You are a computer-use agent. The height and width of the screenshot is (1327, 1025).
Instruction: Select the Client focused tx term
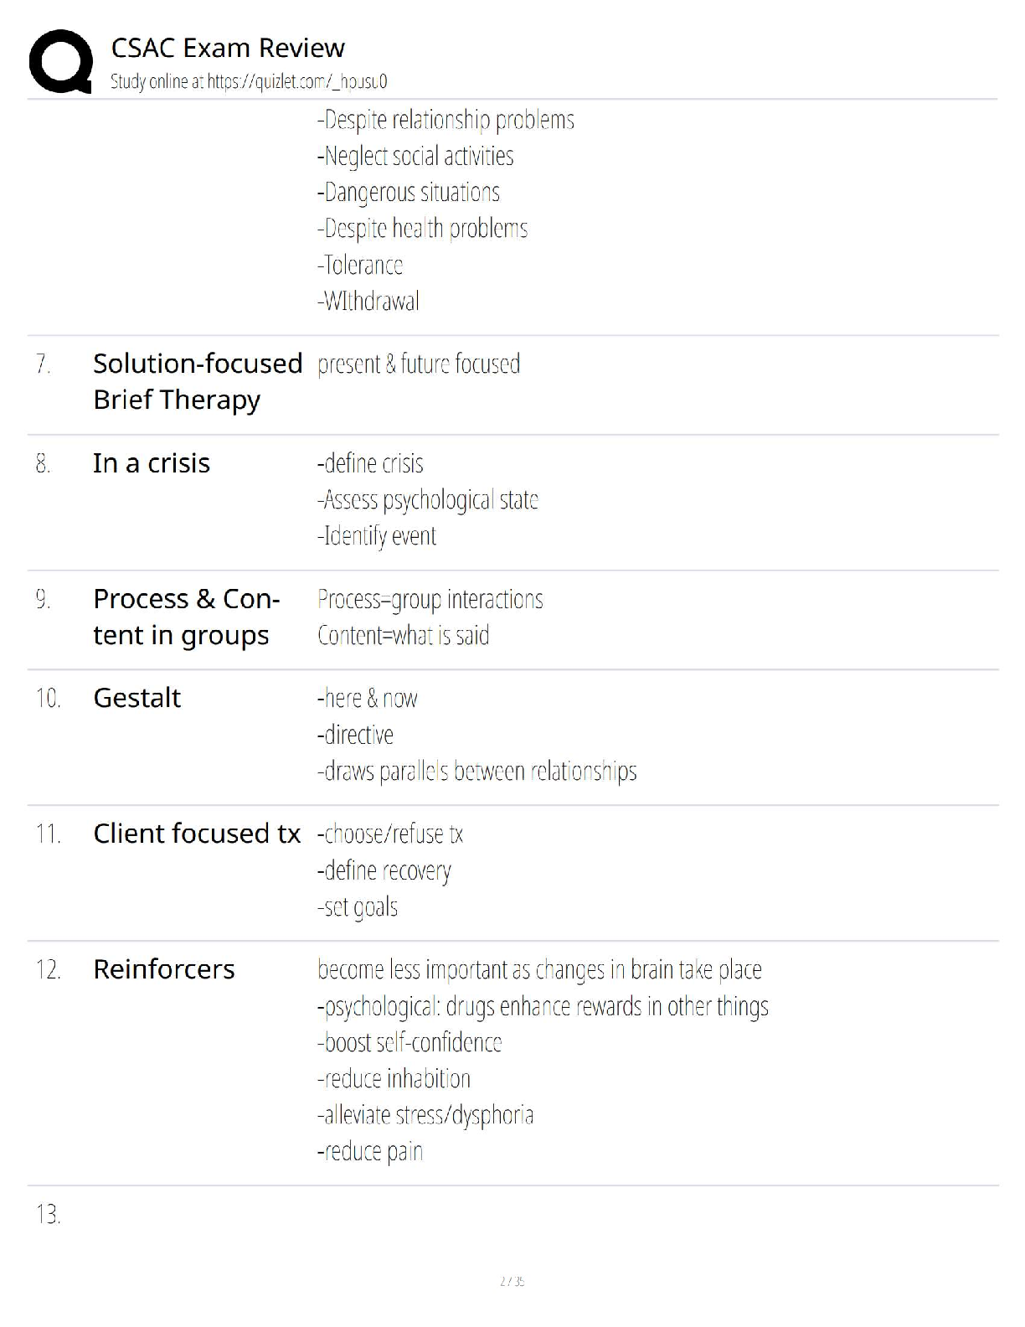(x=197, y=834)
